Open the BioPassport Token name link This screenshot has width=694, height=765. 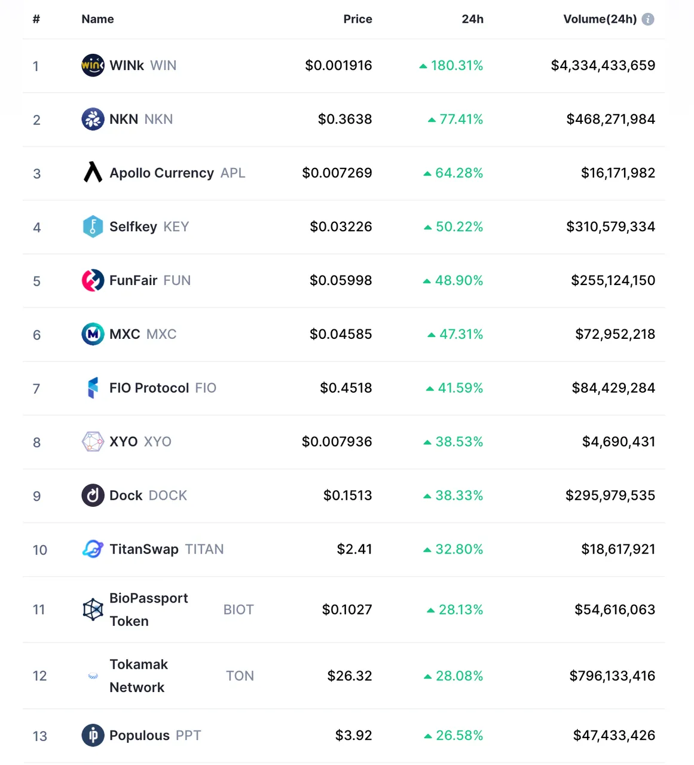(x=148, y=609)
